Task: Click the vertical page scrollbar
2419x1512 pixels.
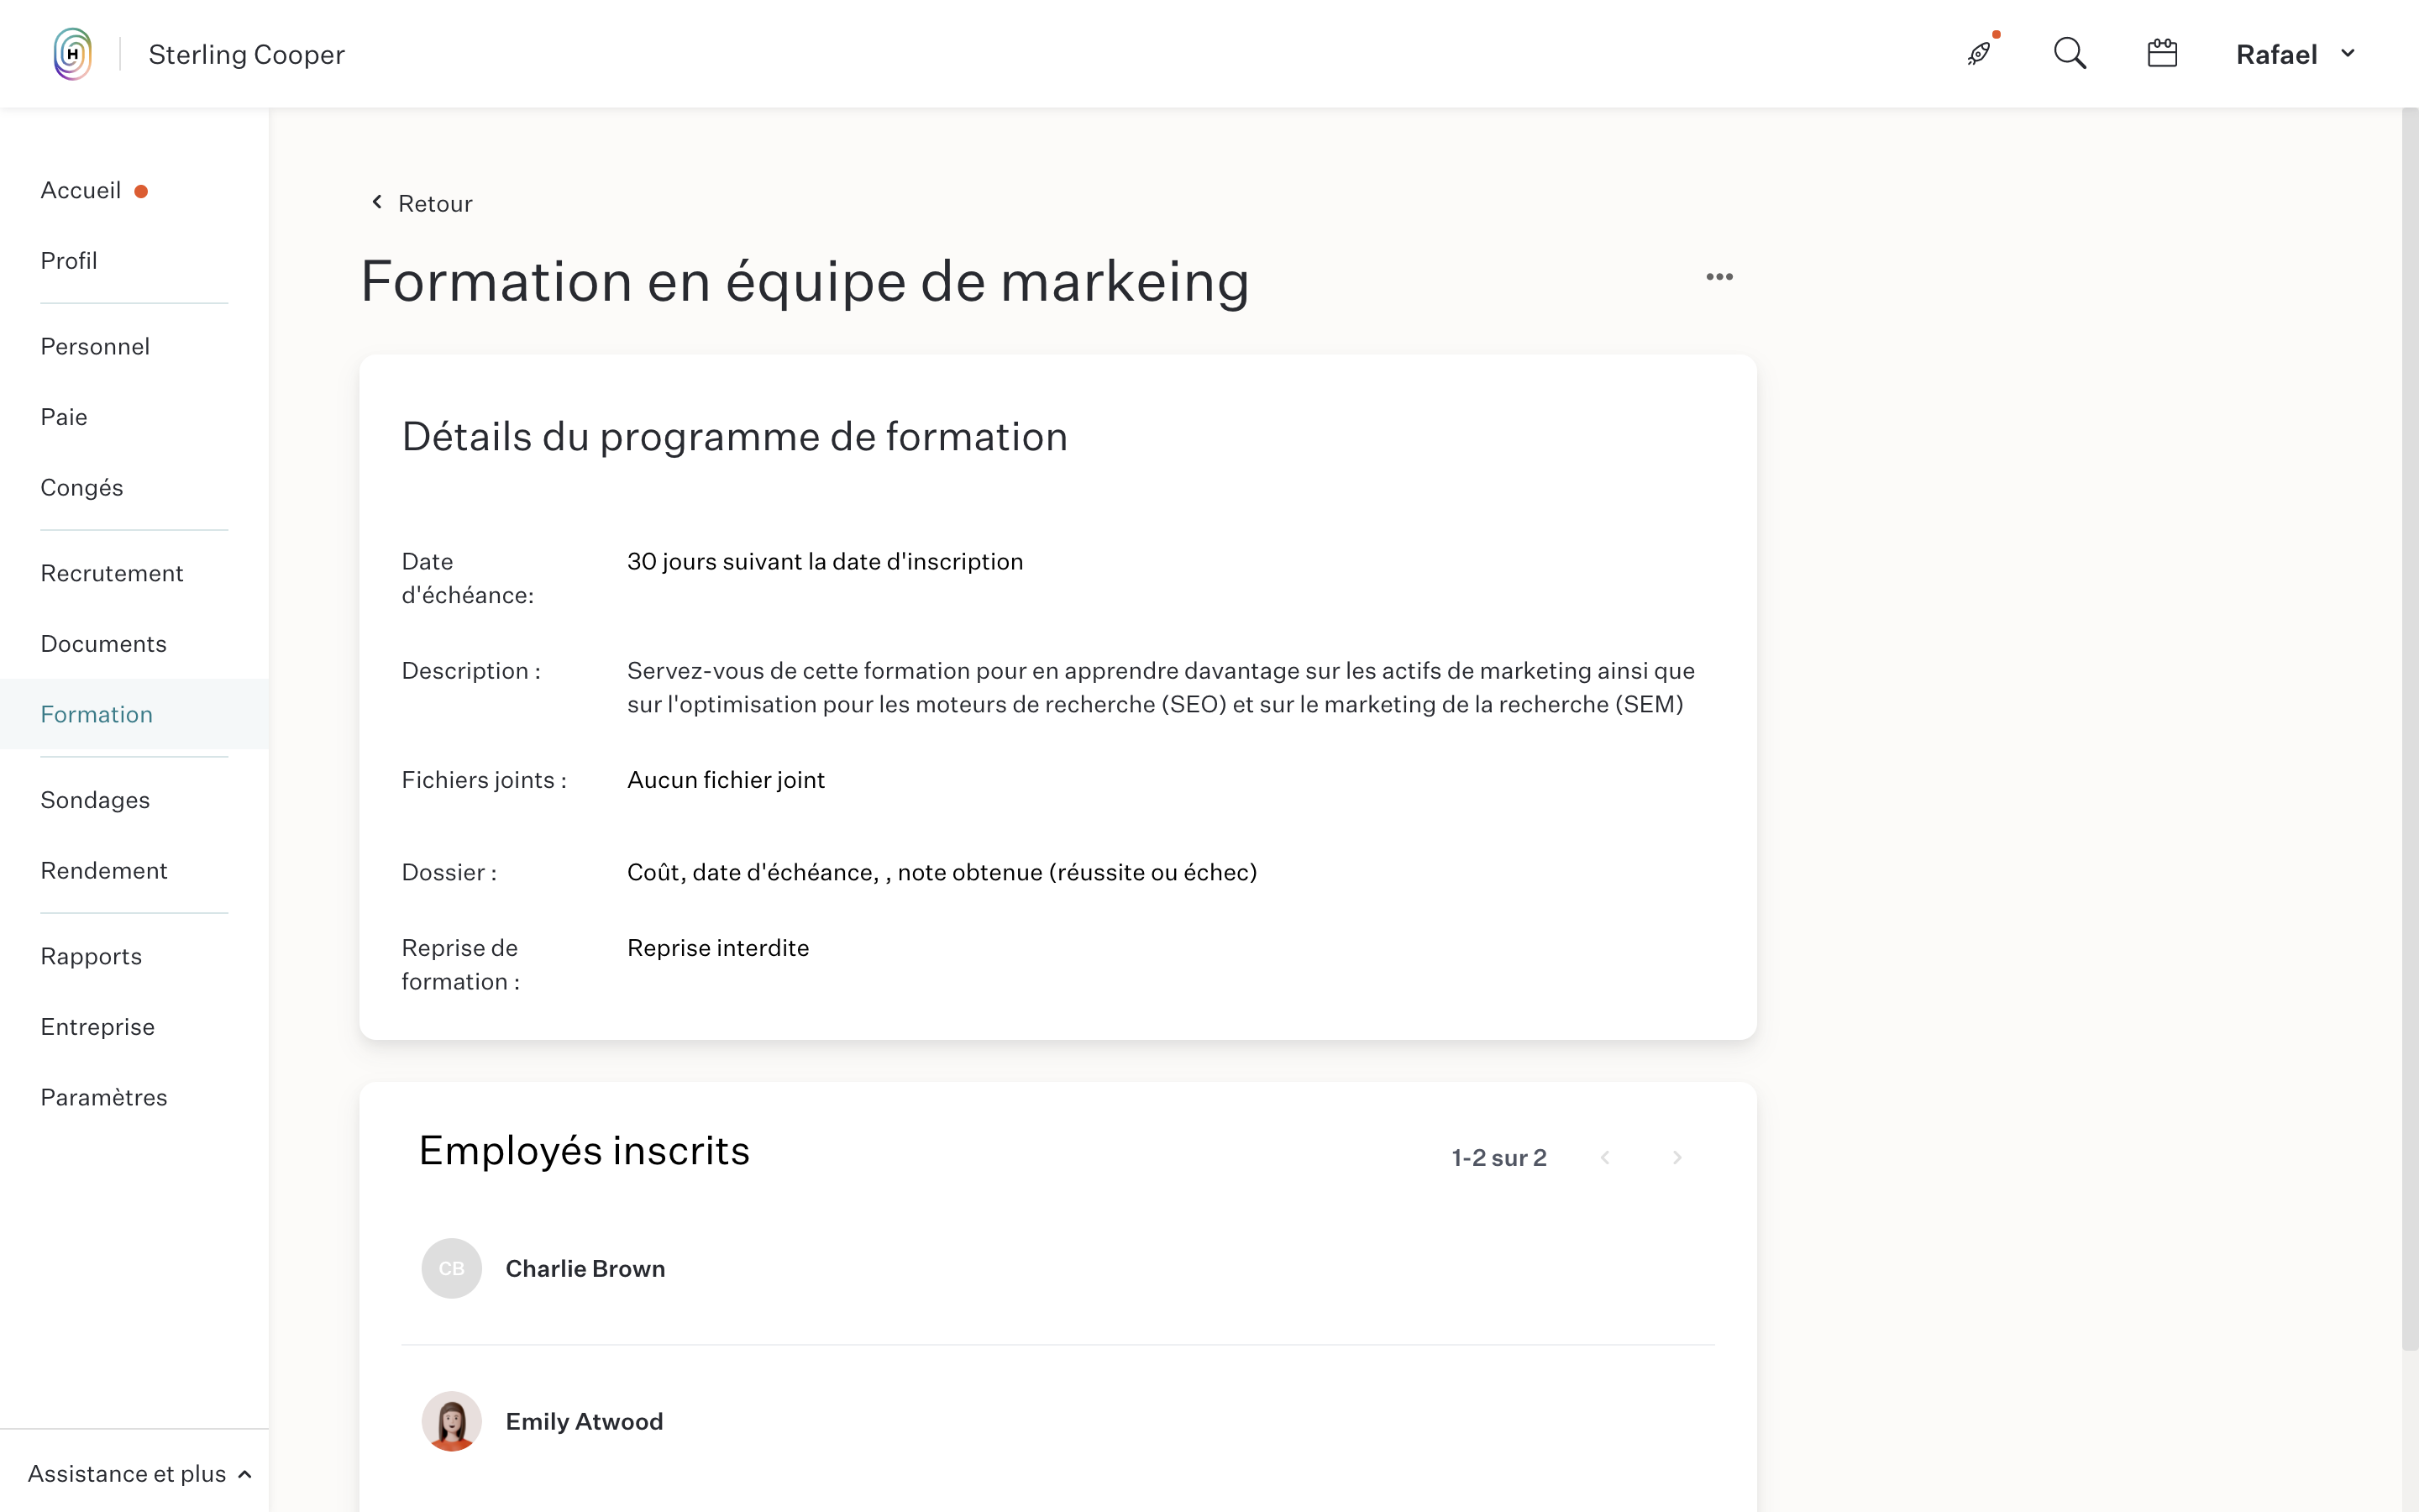Action: pos(2409,730)
